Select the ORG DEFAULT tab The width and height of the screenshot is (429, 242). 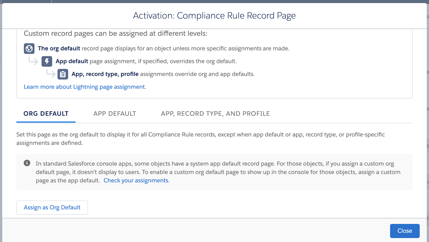(x=46, y=114)
